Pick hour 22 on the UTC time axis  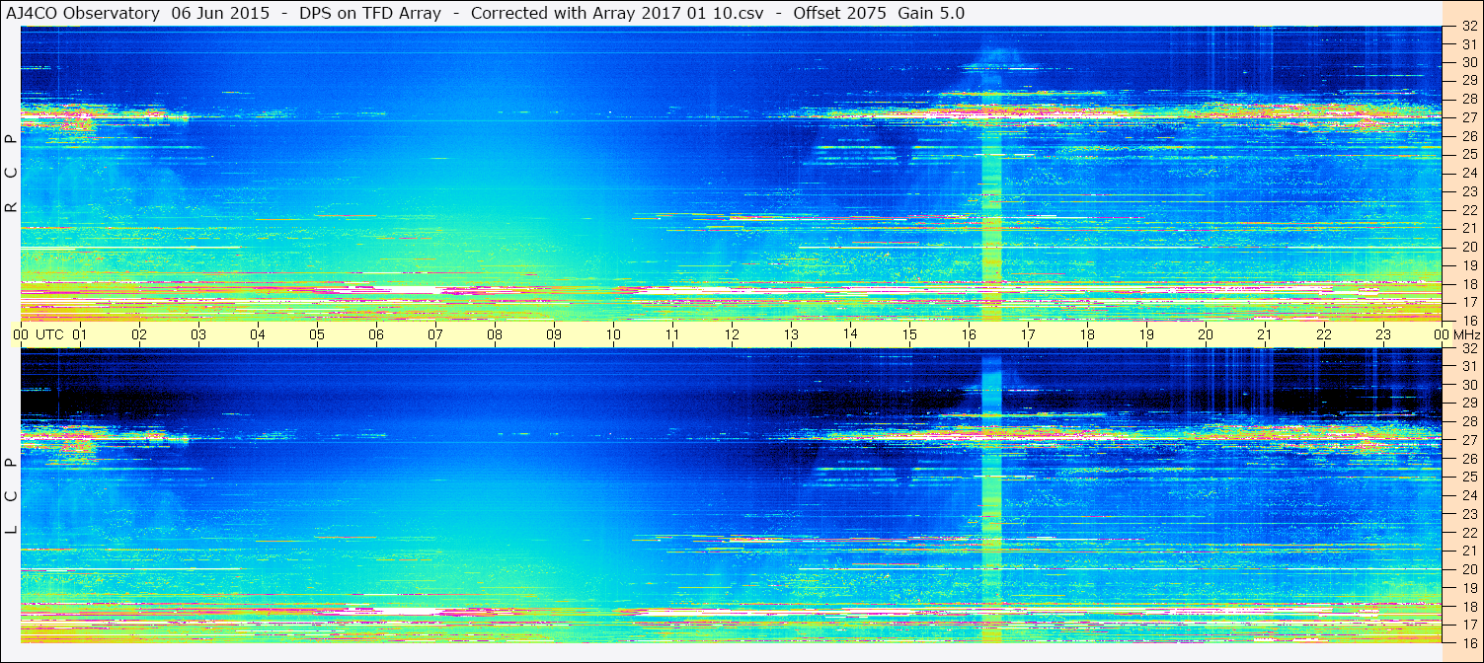click(x=1324, y=334)
